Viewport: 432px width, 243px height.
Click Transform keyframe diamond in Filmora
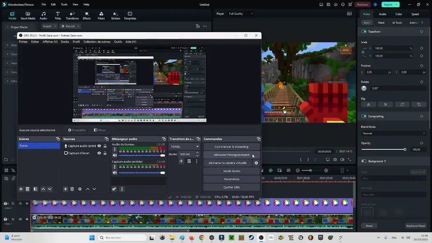(421, 32)
